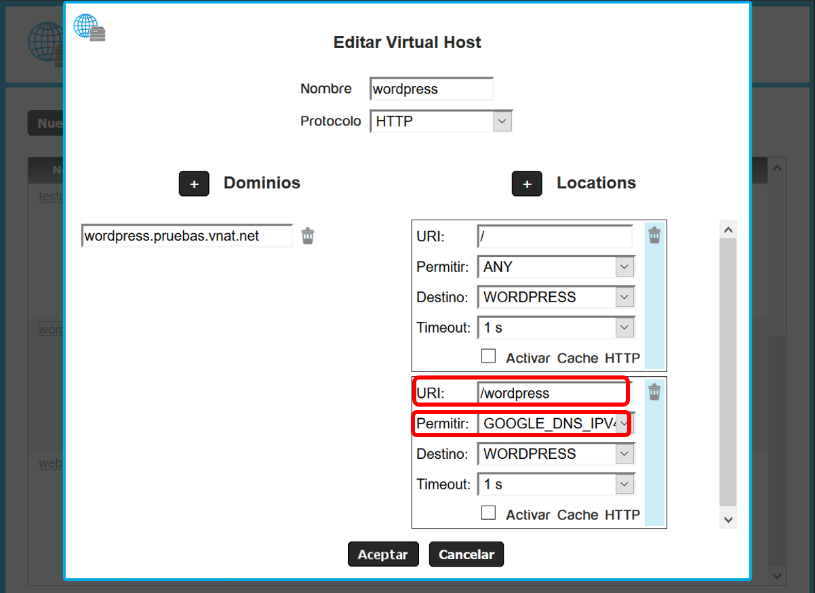Viewport: 815px width, 593px height.
Task: Enable Activar Cache HTTP for the / location
Action: pyautogui.click(x=488, y=356)
